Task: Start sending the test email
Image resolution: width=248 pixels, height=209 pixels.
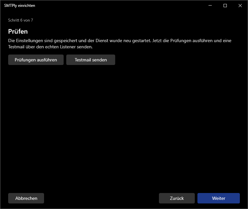Action: [91, 60]
